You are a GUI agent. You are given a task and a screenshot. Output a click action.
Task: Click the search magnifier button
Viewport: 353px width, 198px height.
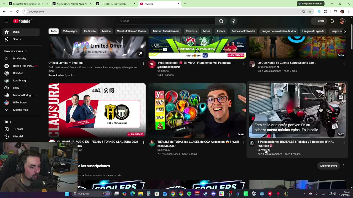(x=221, y=21)
